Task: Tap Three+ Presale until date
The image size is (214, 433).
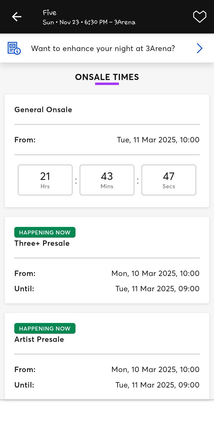Action: [x=157, y=289]
